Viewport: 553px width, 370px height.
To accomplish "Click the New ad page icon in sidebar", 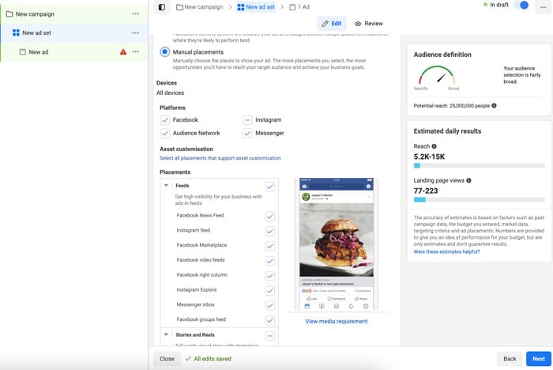I will [23, 52].
